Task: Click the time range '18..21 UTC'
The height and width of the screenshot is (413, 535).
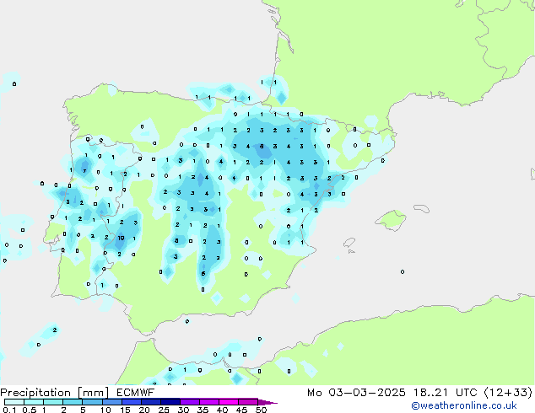Action: point(445,393)
